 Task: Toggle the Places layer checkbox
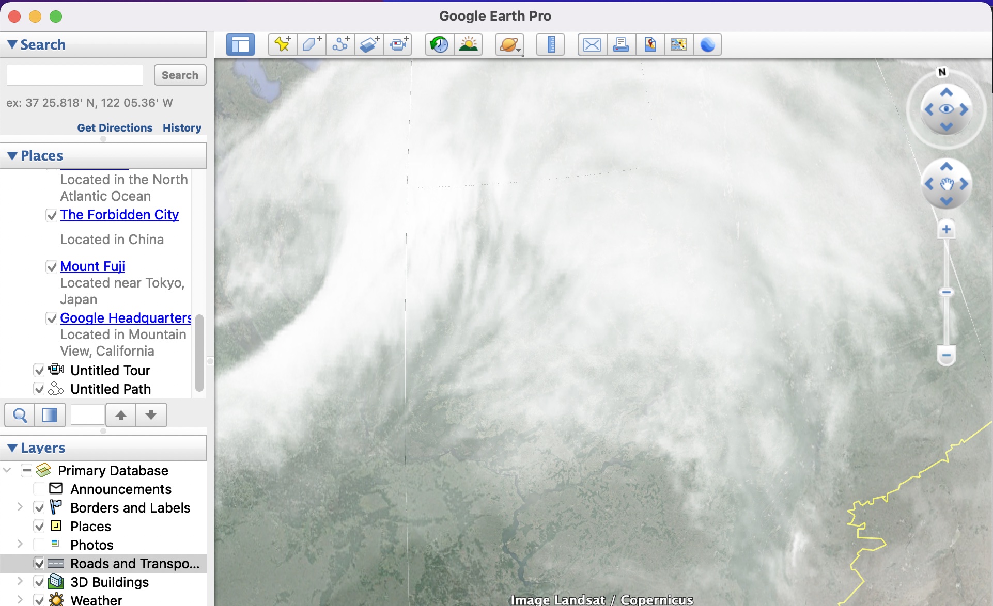(x=39, y=526)
